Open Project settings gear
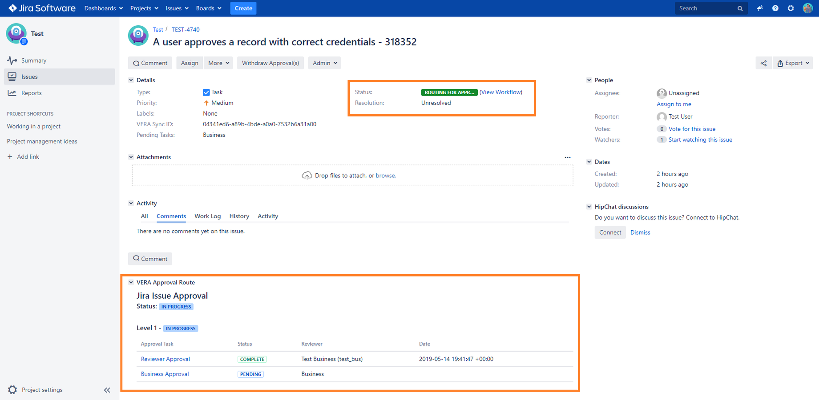The width and height of the screenshot is (819, 400). [12, 390]
